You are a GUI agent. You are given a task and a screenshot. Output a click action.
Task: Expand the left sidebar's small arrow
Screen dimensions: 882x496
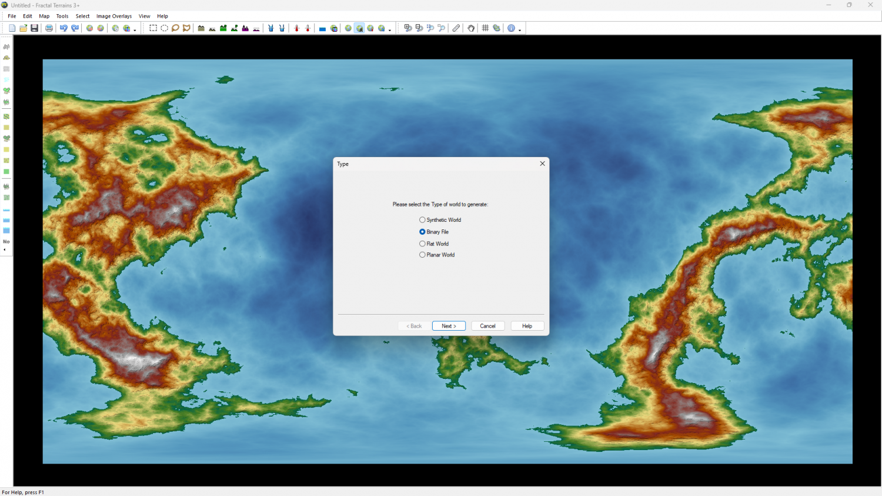coord(5,250)
